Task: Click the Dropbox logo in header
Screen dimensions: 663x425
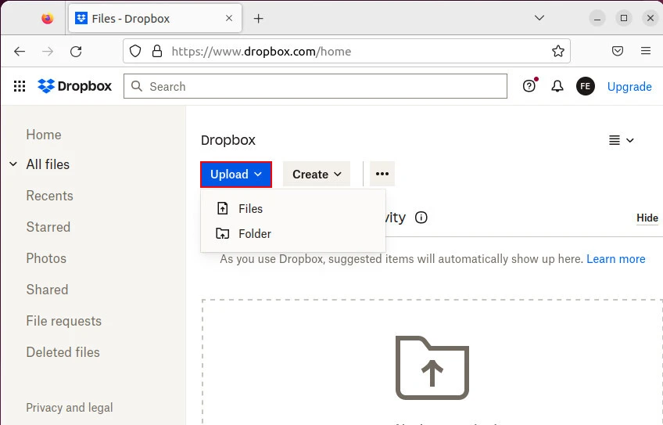Action: point(75,87)
